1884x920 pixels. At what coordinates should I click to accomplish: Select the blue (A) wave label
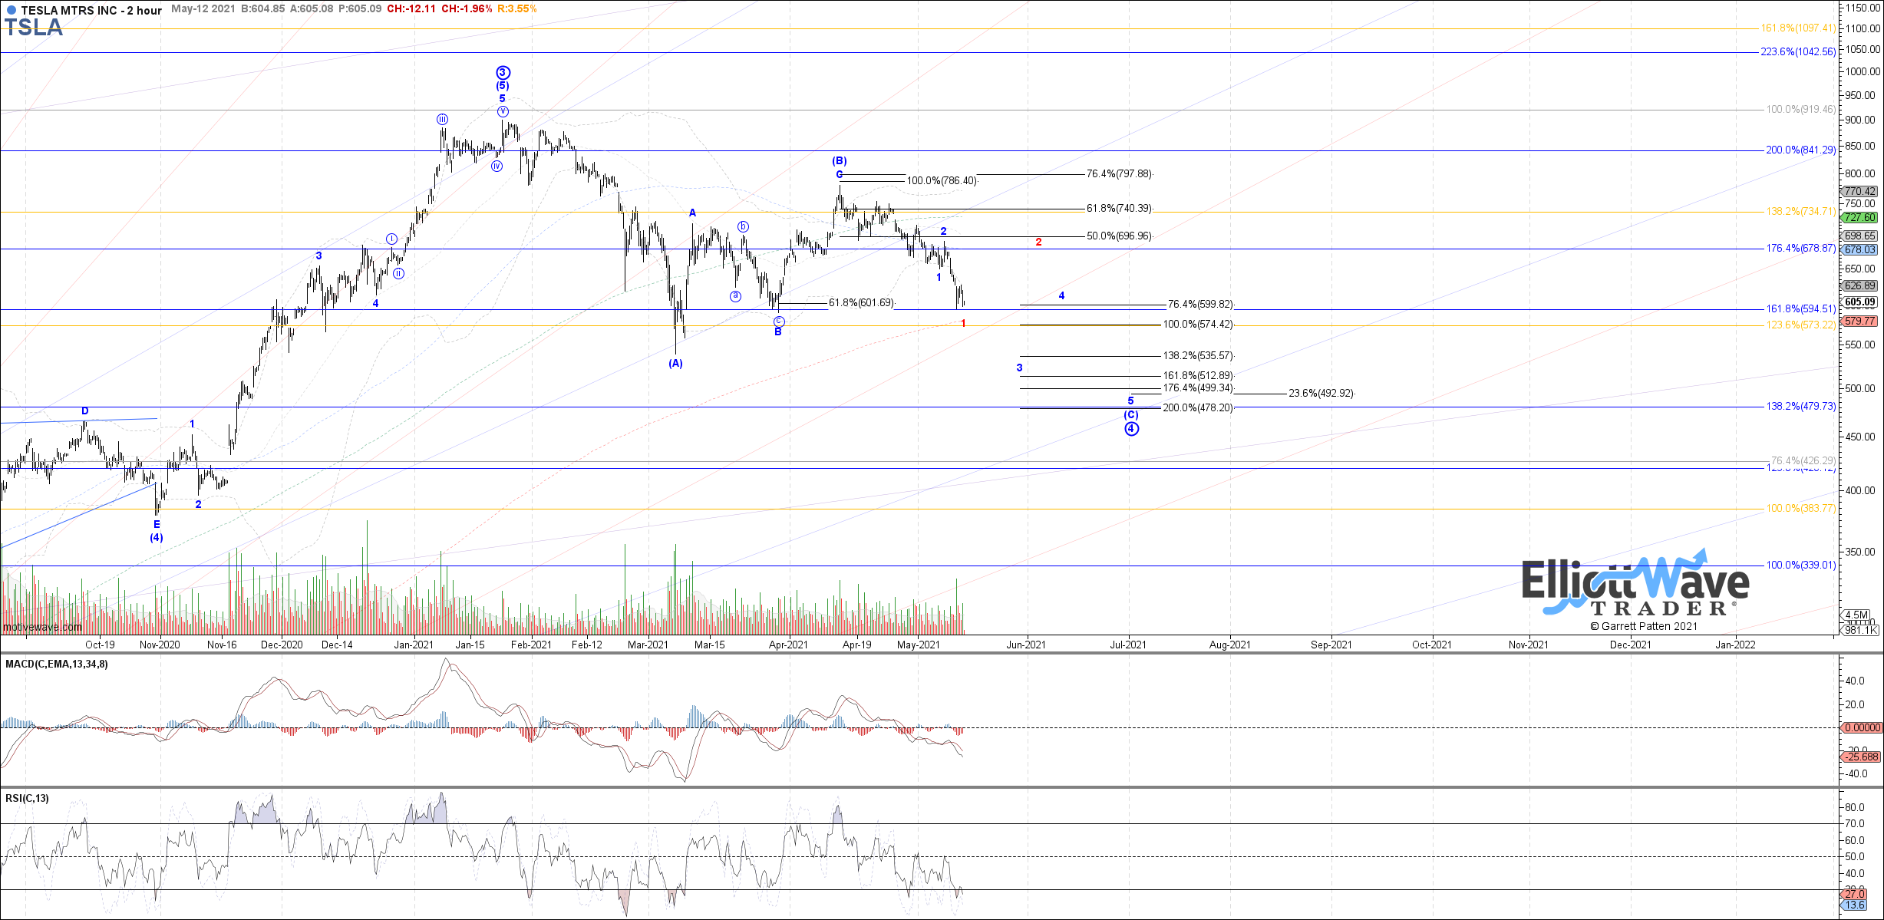coord(675,364)
